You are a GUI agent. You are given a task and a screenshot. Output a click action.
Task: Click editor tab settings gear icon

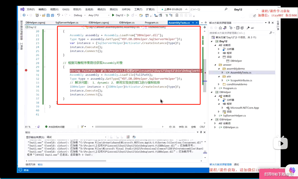[205, 23]
